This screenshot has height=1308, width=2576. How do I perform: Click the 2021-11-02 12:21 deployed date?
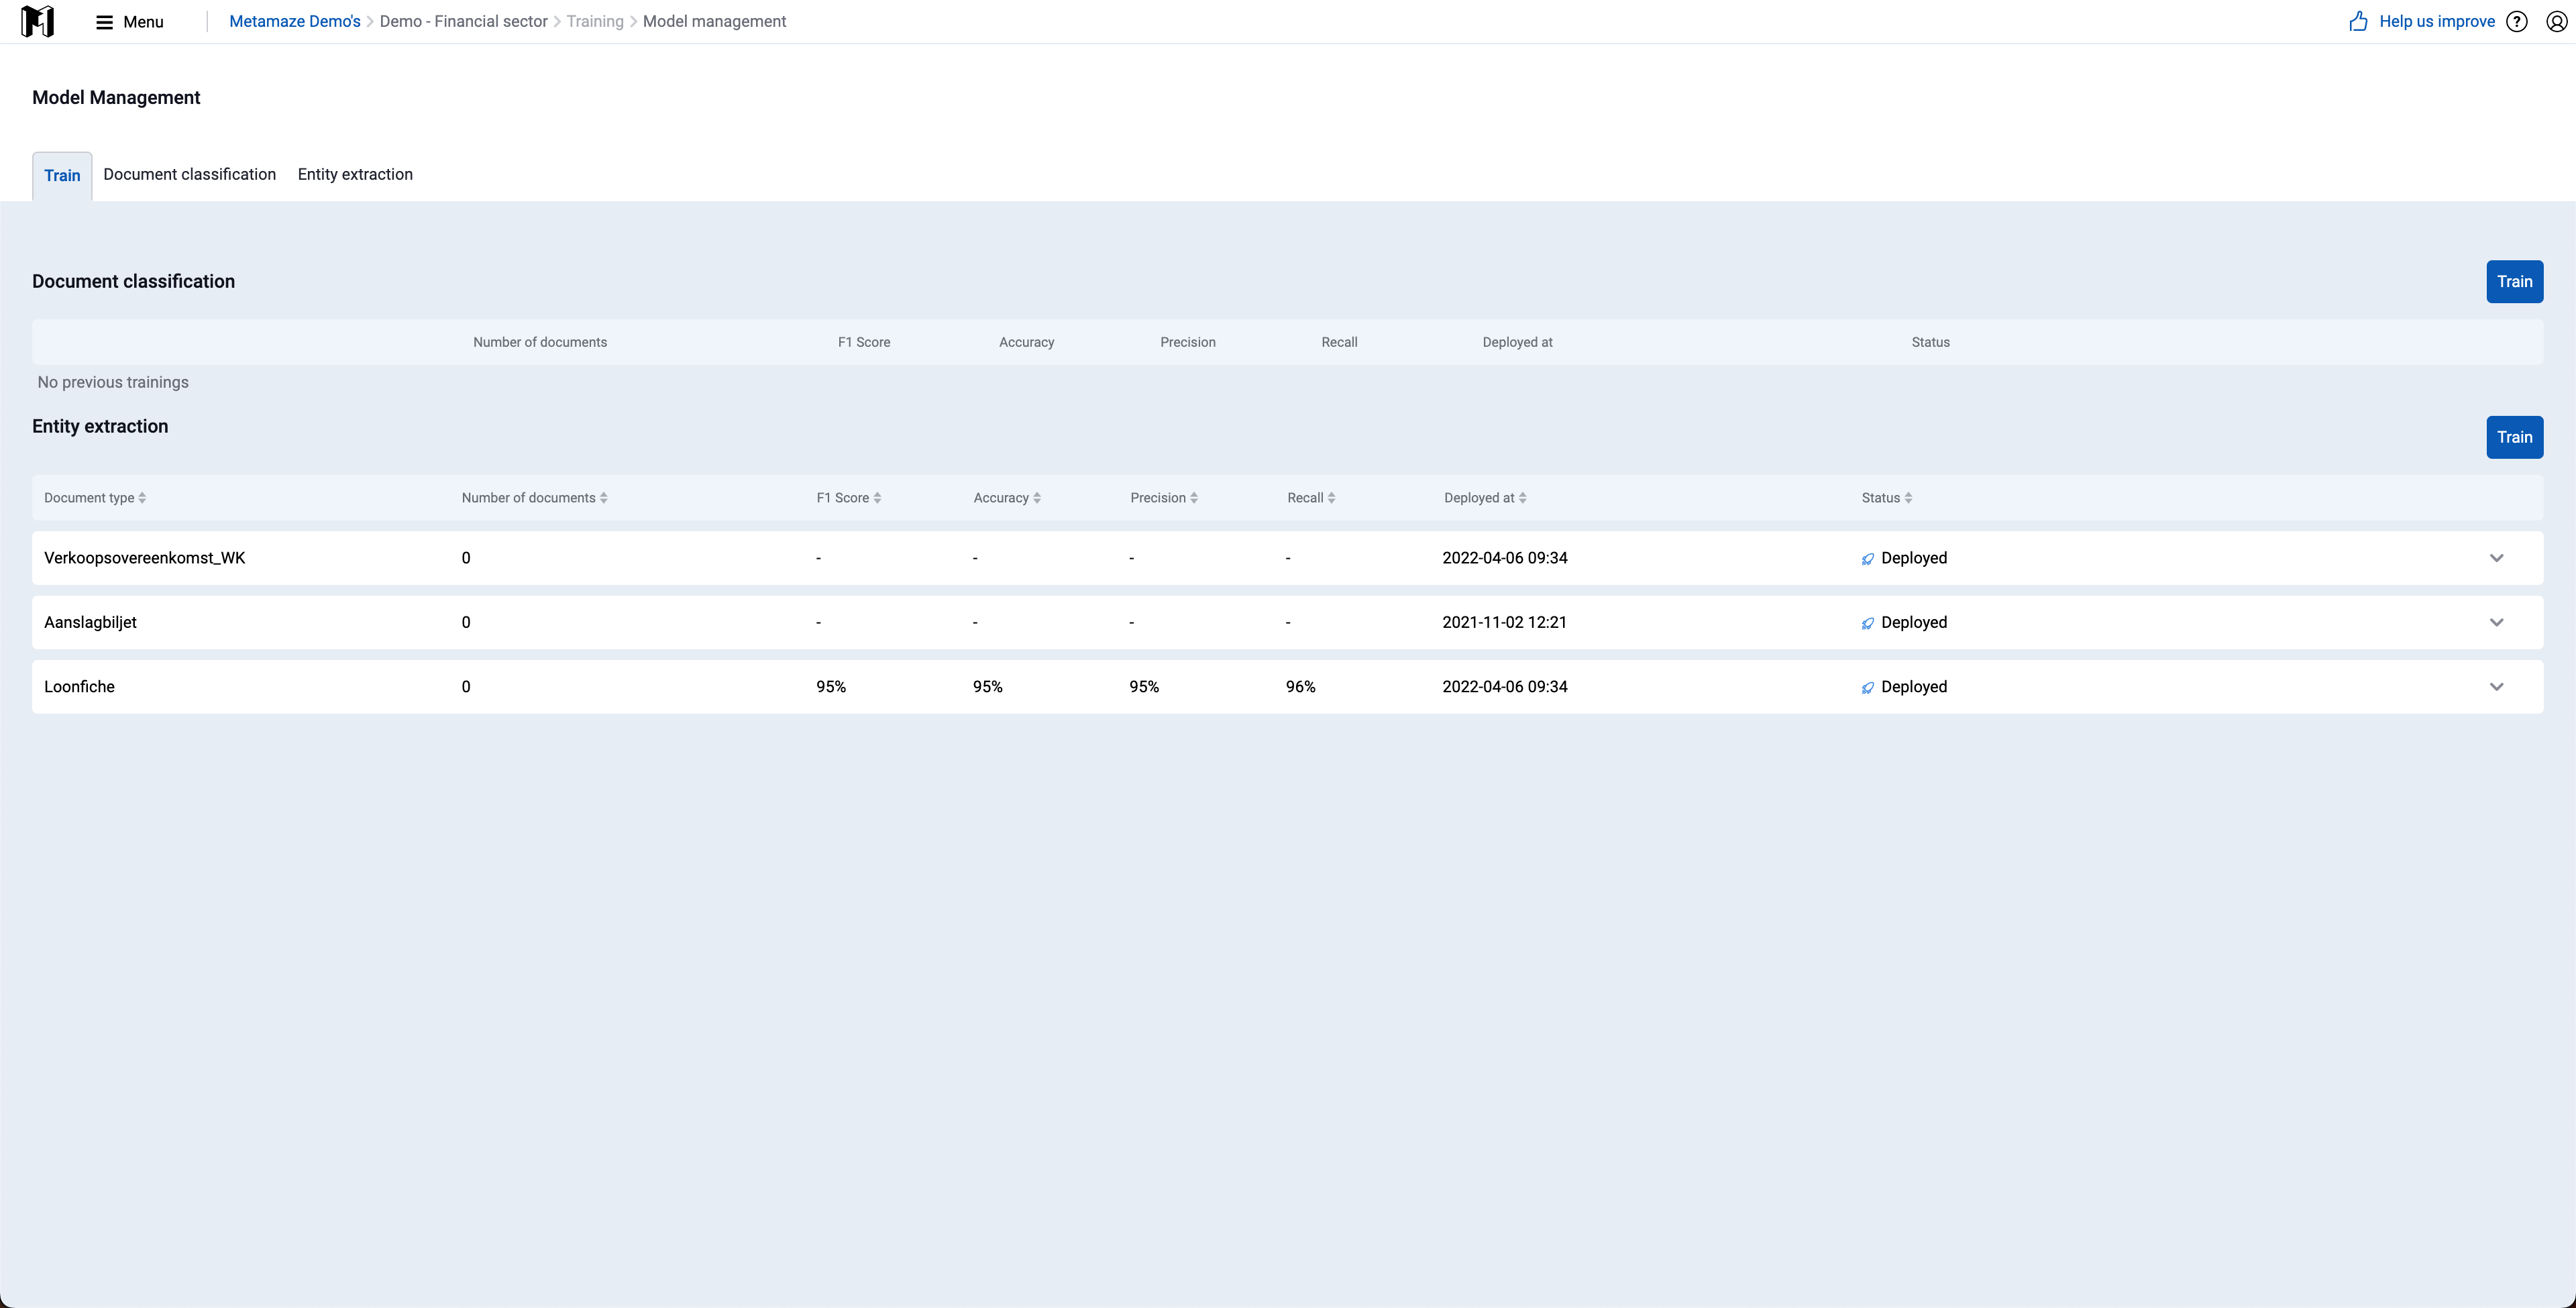point(1504,622)
